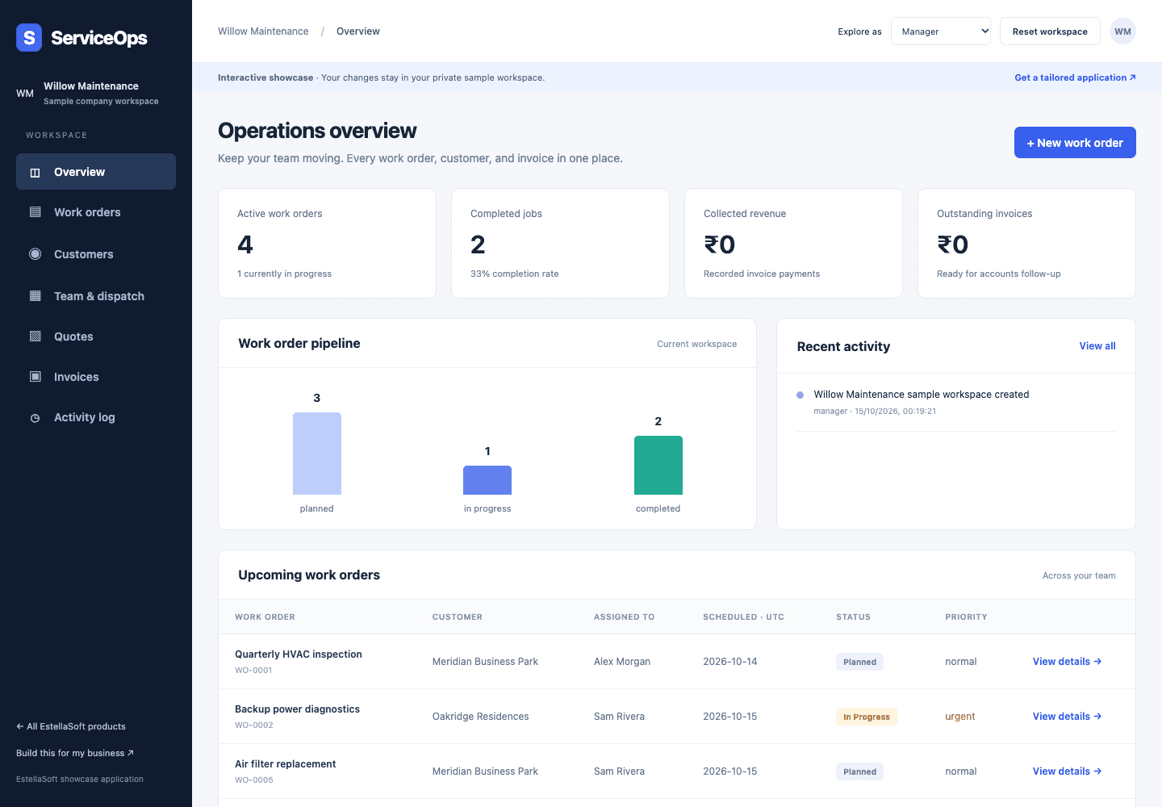Viewport: 1162px width, 807px height.
Task: Navigate to Quotes
Action: tap(96, 337)
